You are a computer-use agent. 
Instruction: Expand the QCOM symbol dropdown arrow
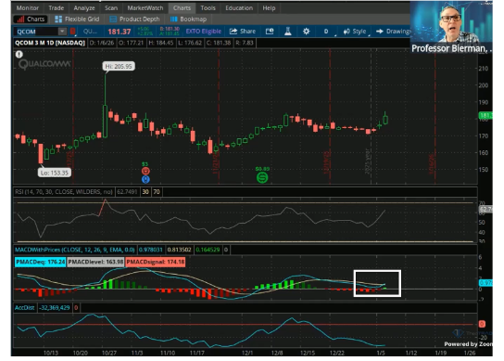[x=62, y=32]
